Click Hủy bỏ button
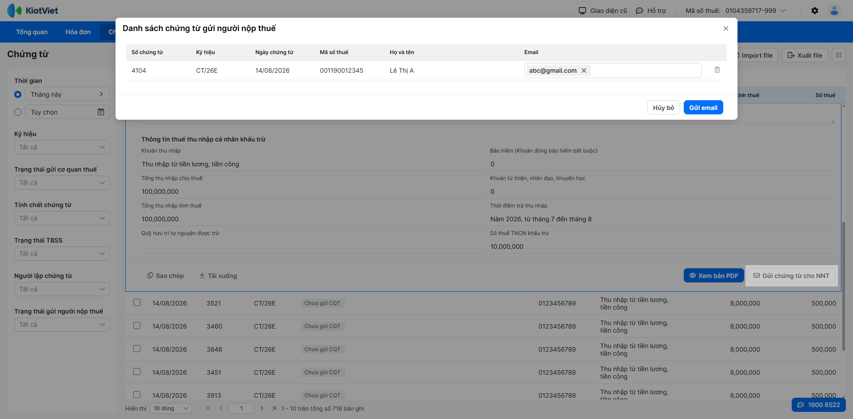Image resolution: width=853 pixels, height=419 pixels. pos(663,108)
